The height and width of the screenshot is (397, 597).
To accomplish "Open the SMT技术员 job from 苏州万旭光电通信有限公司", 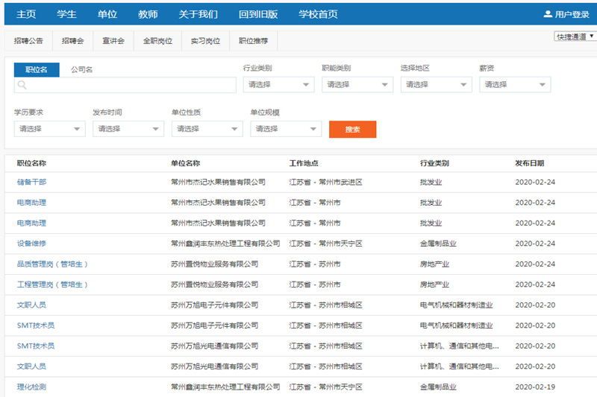I will (36, 346).
